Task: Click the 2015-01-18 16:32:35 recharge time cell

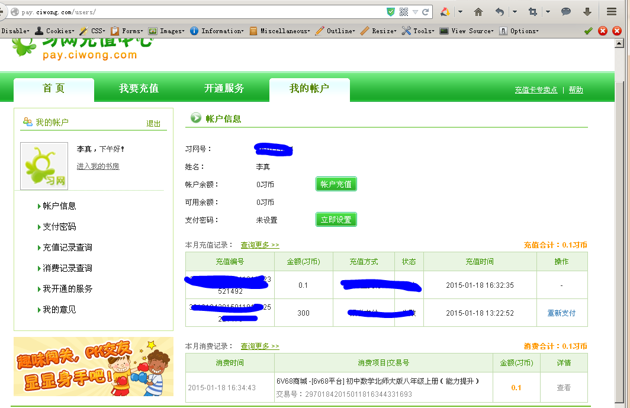Action: [480, 285]
